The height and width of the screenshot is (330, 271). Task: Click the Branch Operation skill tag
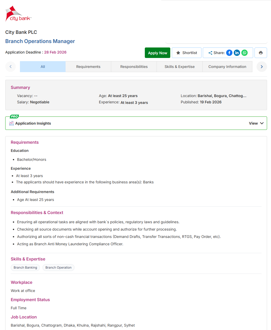pyautogui.click(x=59, y=268)
